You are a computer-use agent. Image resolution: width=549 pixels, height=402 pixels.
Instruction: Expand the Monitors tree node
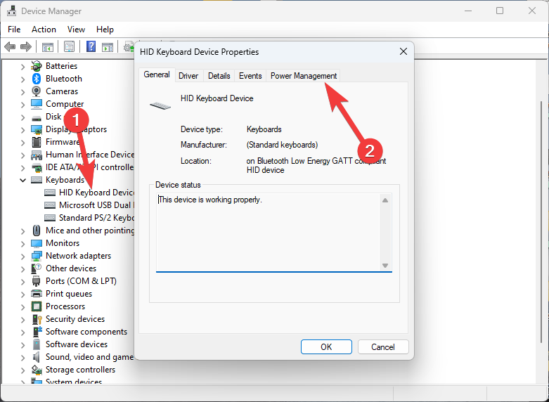click(22, 244)
